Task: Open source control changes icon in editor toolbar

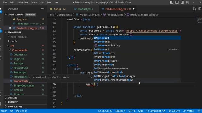Action: [194, 9]
